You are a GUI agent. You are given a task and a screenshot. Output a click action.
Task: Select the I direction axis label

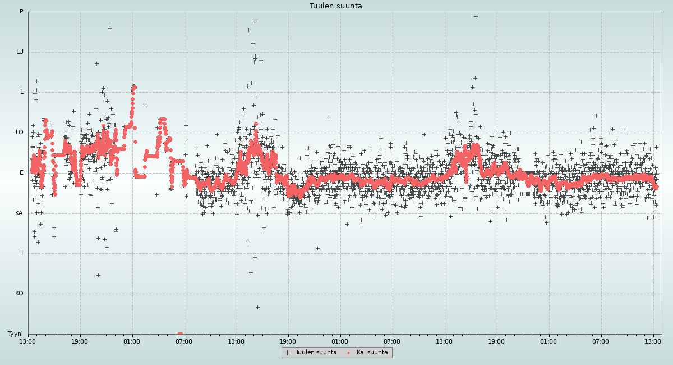pyautogui.click(x=22, y=253)
